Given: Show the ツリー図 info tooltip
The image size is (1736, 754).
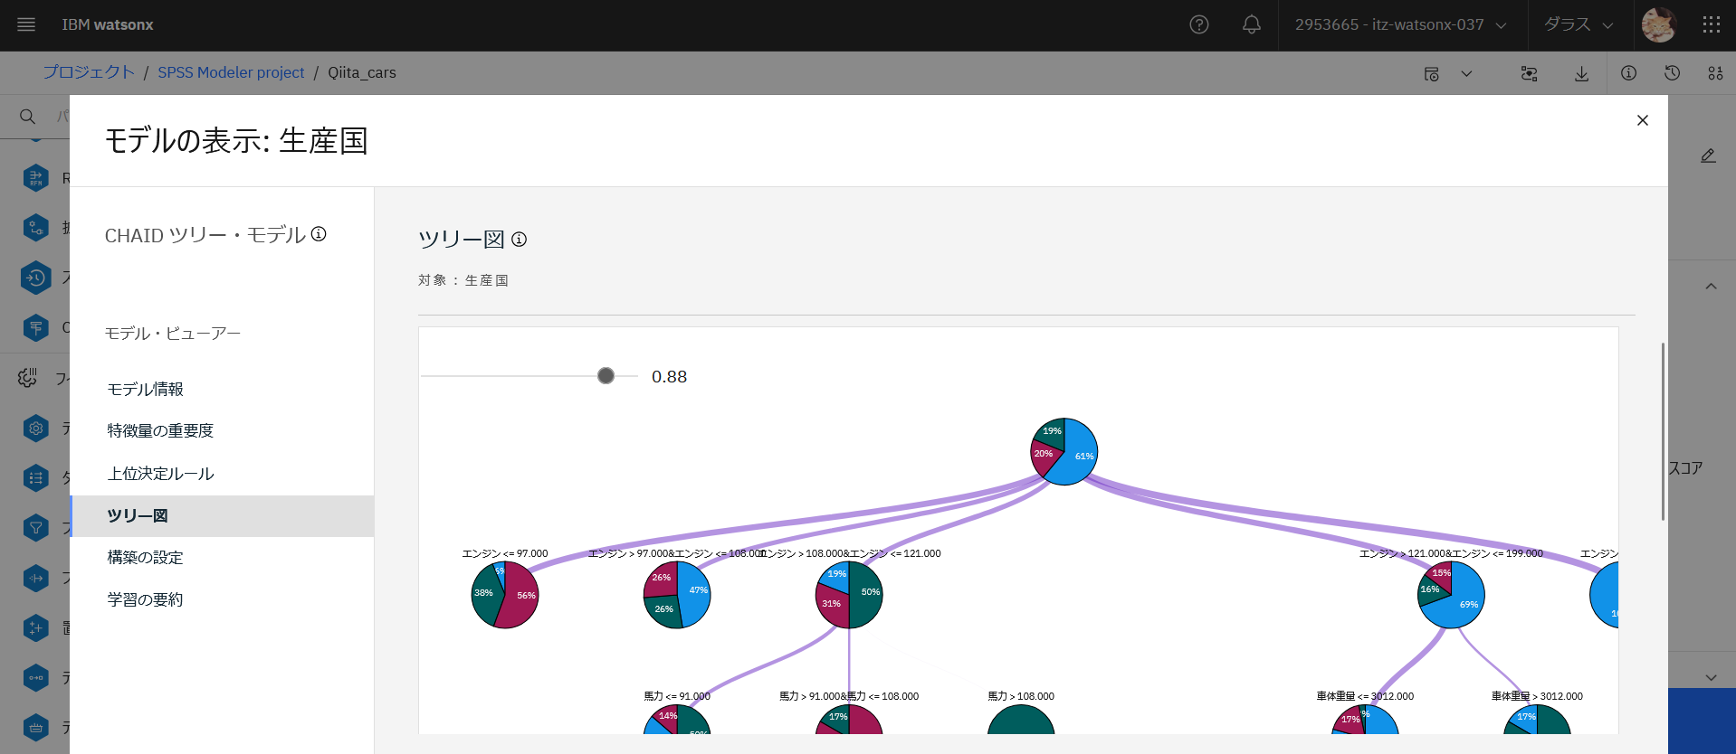Looking at the screenshot, I should [x=519, y=240].
